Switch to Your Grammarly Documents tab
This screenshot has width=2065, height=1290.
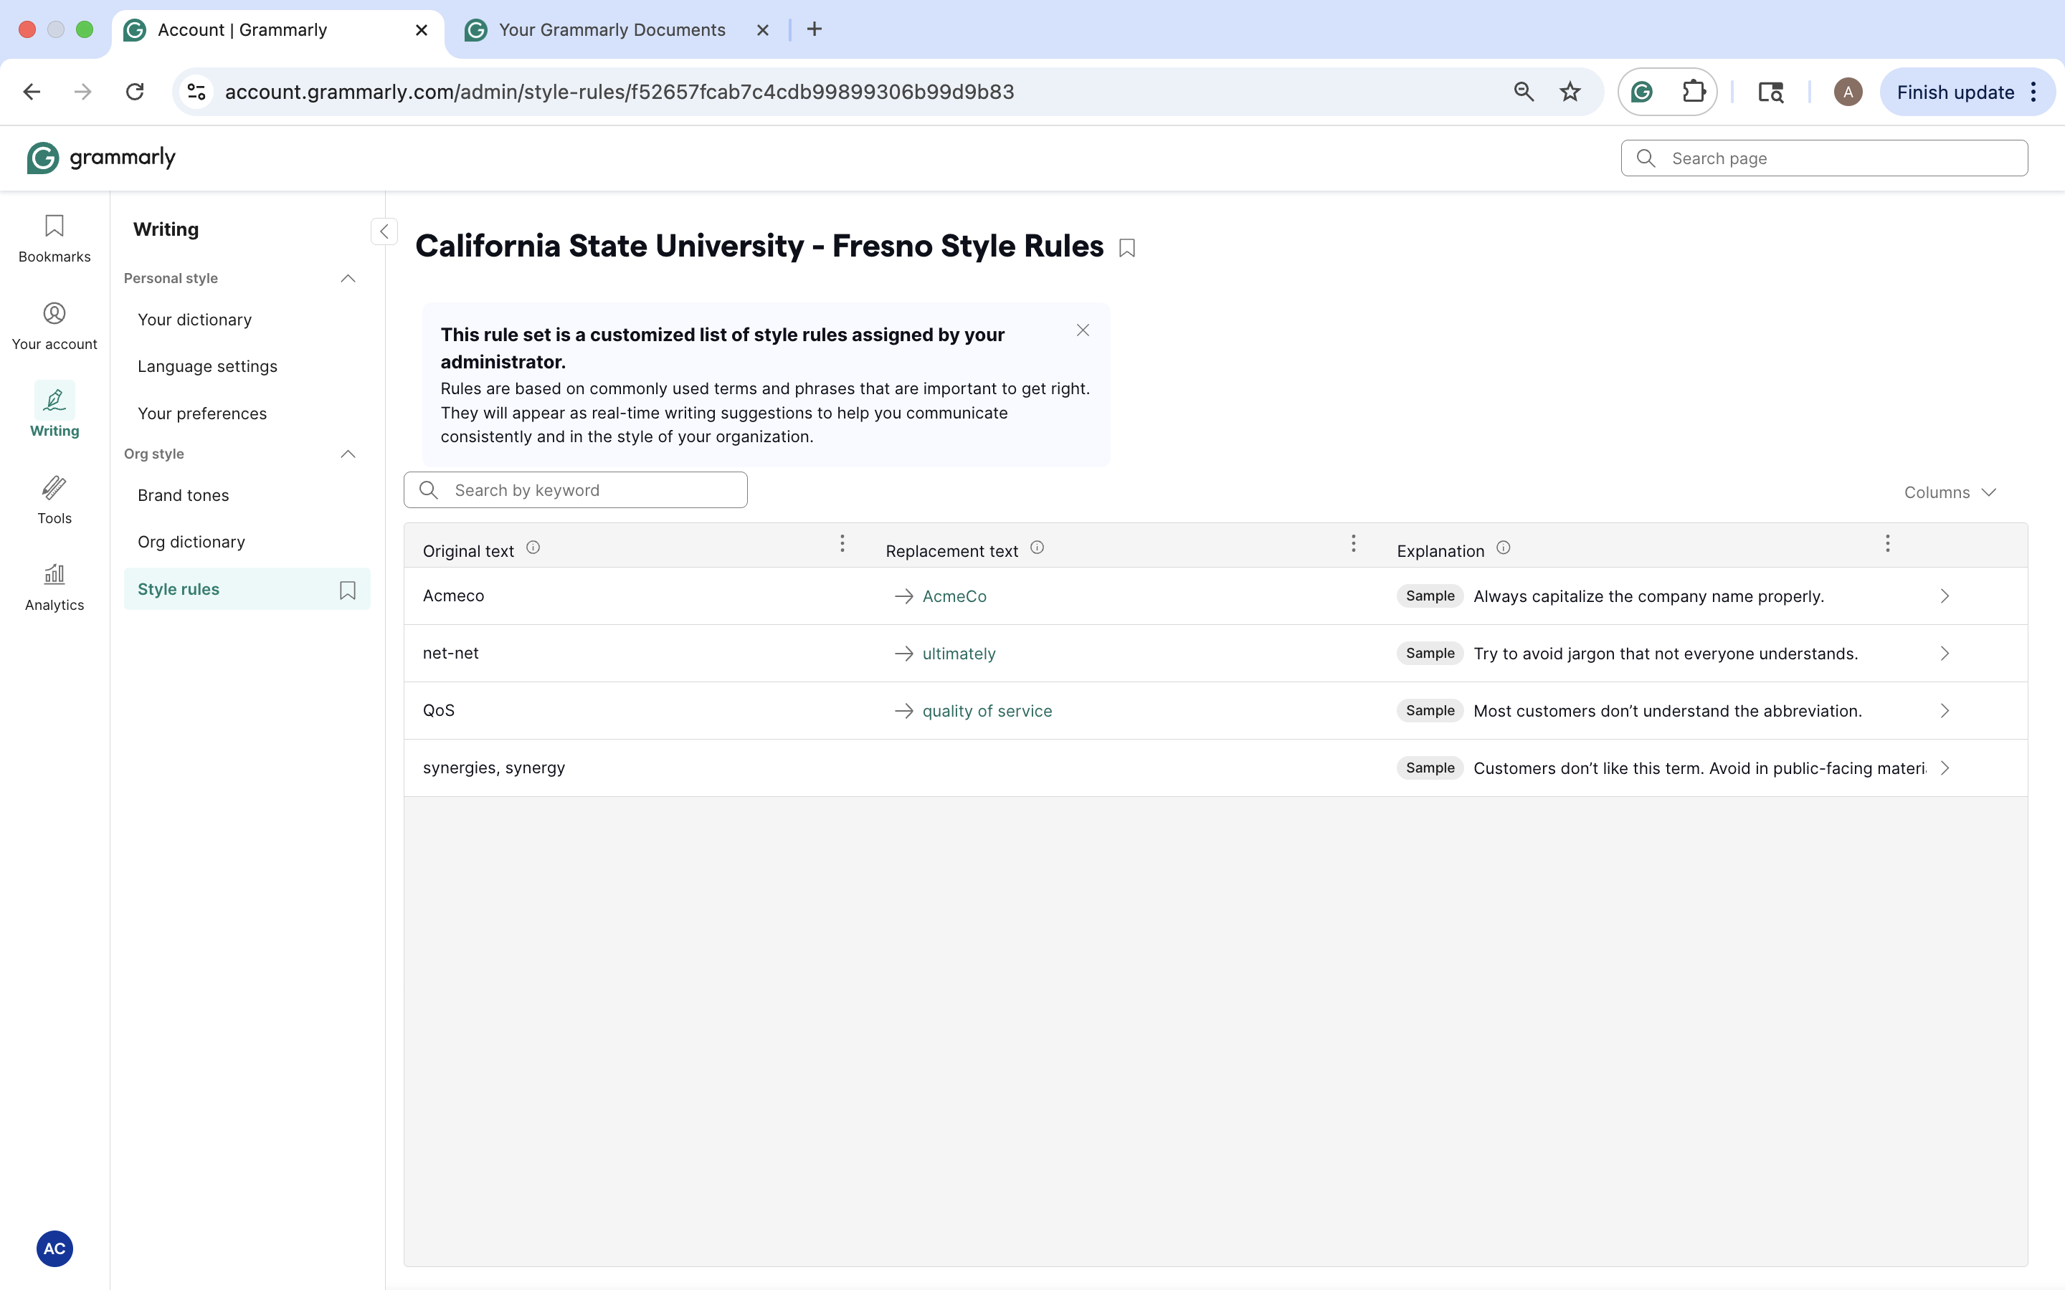pos(612,30)
